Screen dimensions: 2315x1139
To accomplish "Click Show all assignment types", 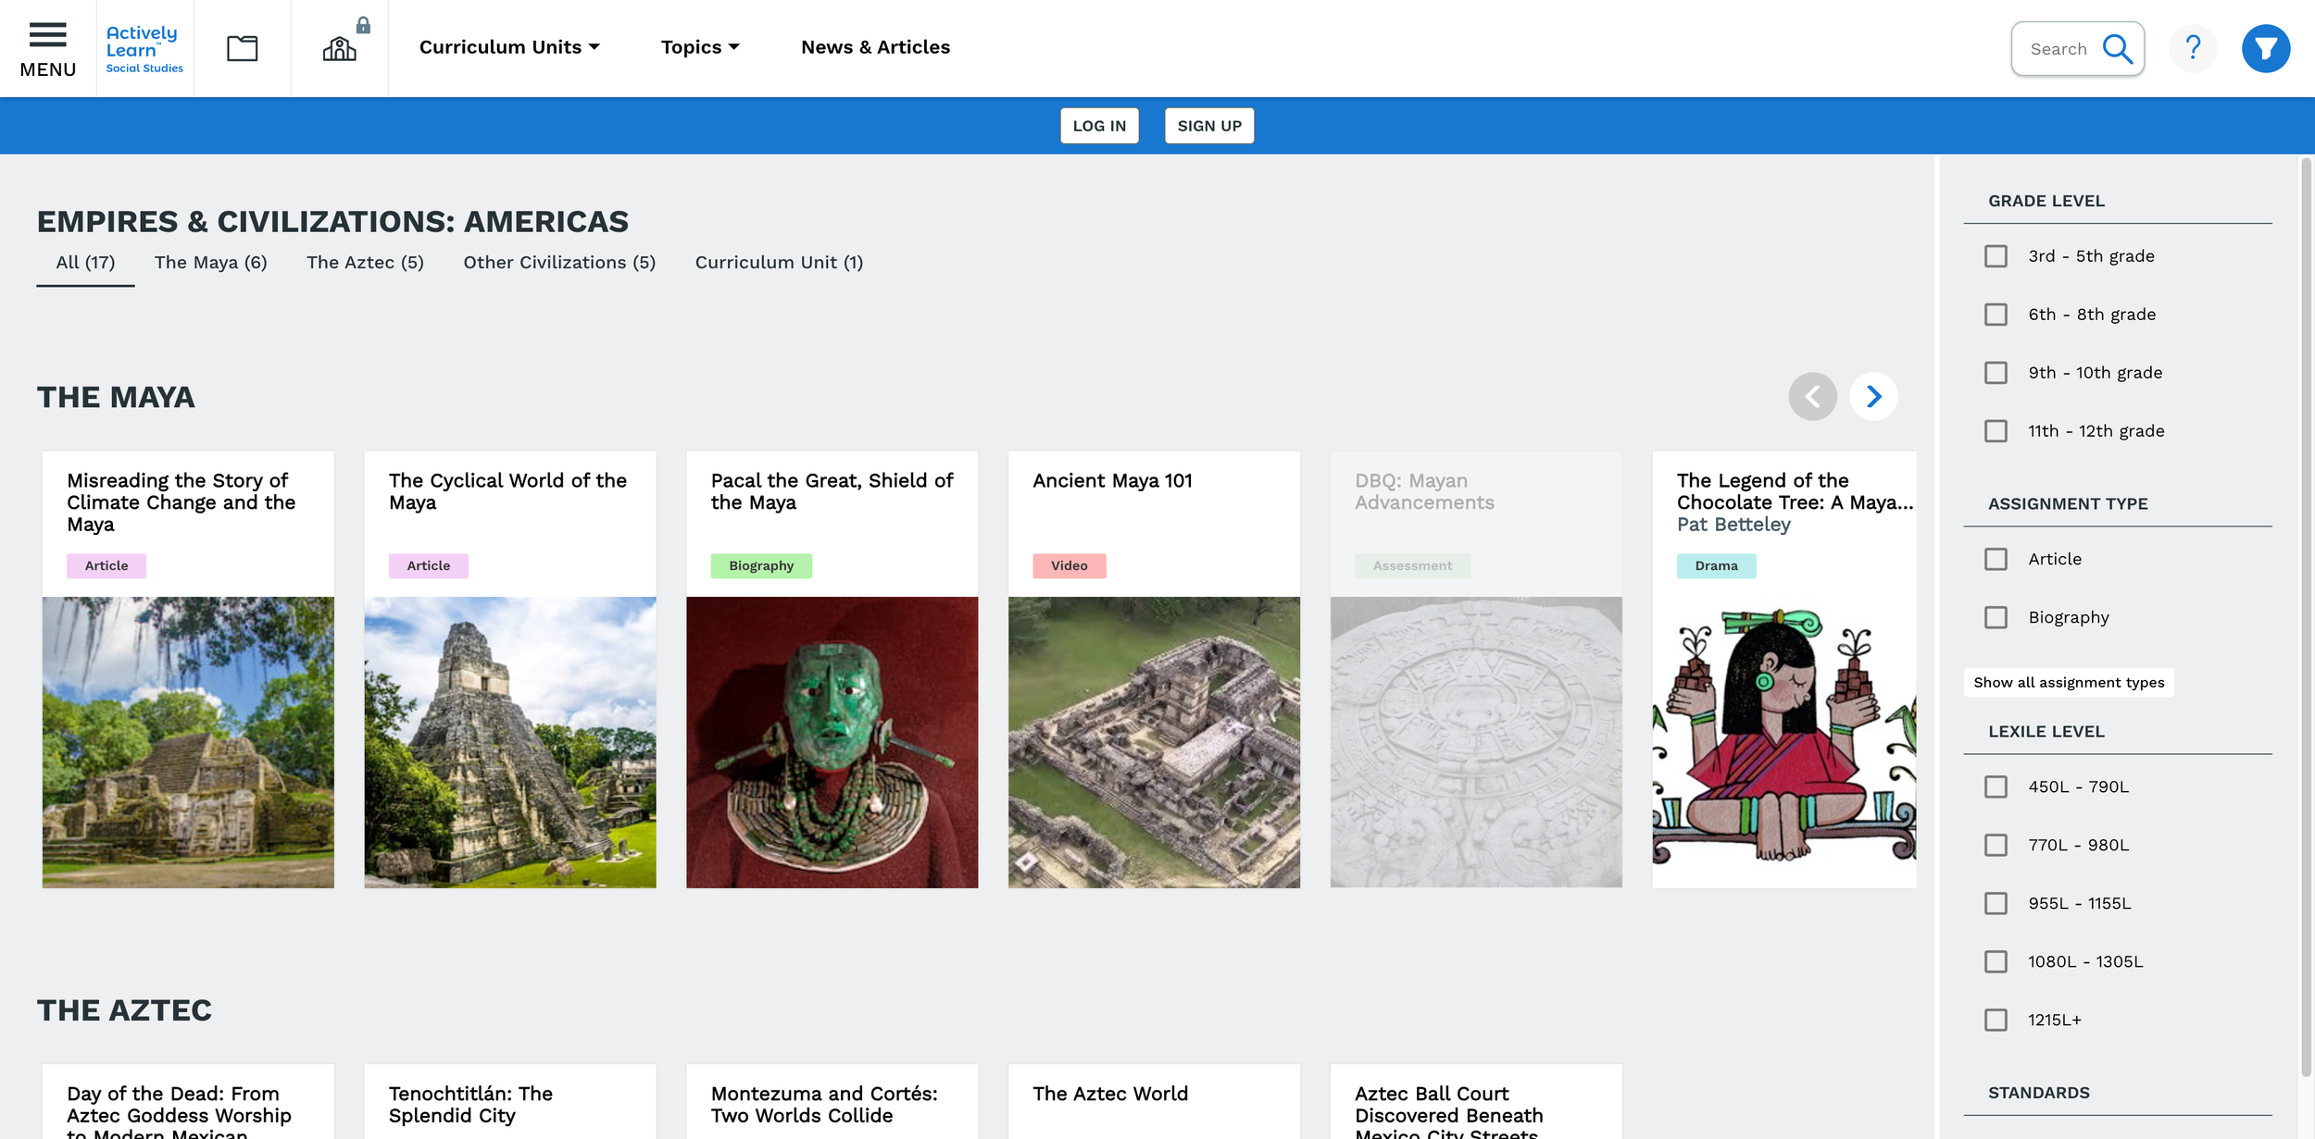I will pyautogui.click(x=2069, y=683).
